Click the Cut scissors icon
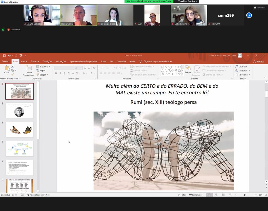Screen dimensions: 268x211 coord(12,67)
